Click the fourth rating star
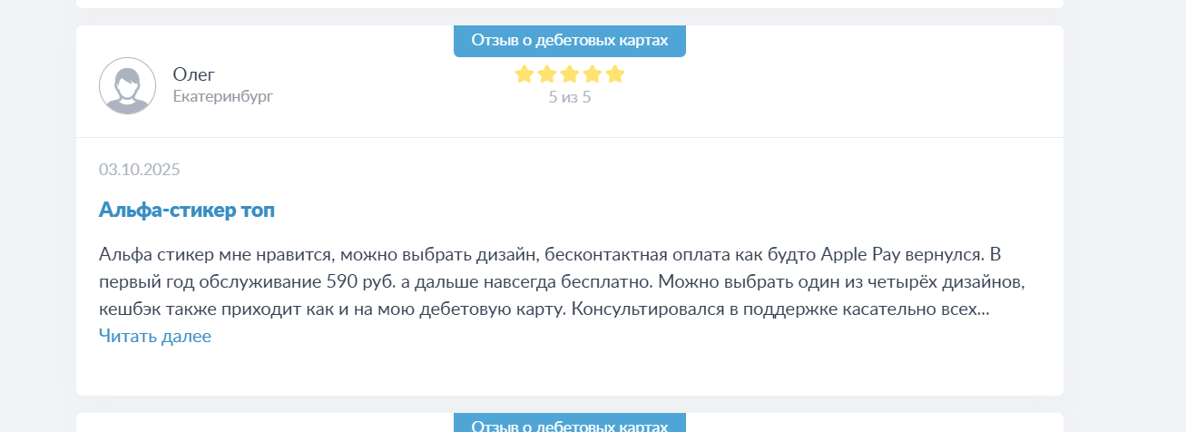The width and height of the screenshot is (1186, 432). 593,74
